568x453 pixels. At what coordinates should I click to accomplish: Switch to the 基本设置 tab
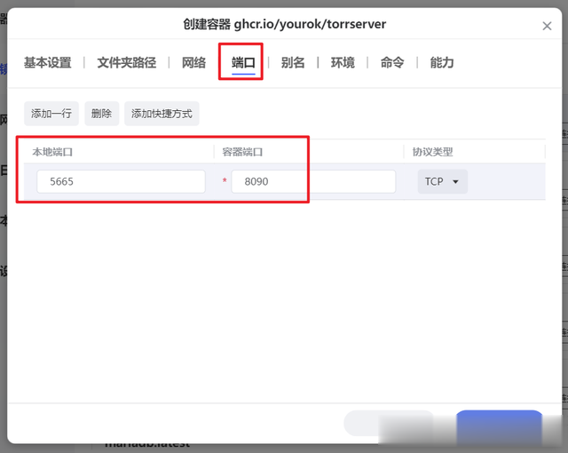[47, 63]
